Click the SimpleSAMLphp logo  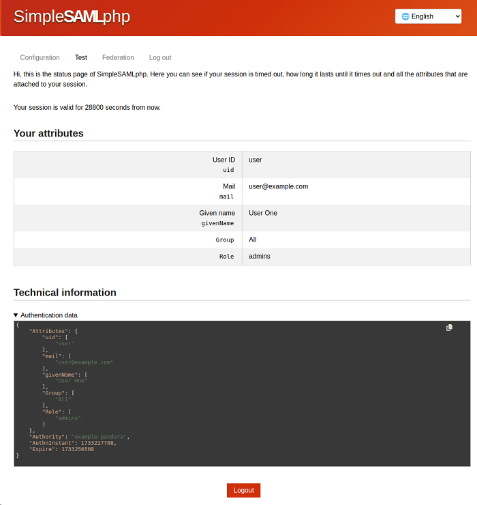[72, 16]
